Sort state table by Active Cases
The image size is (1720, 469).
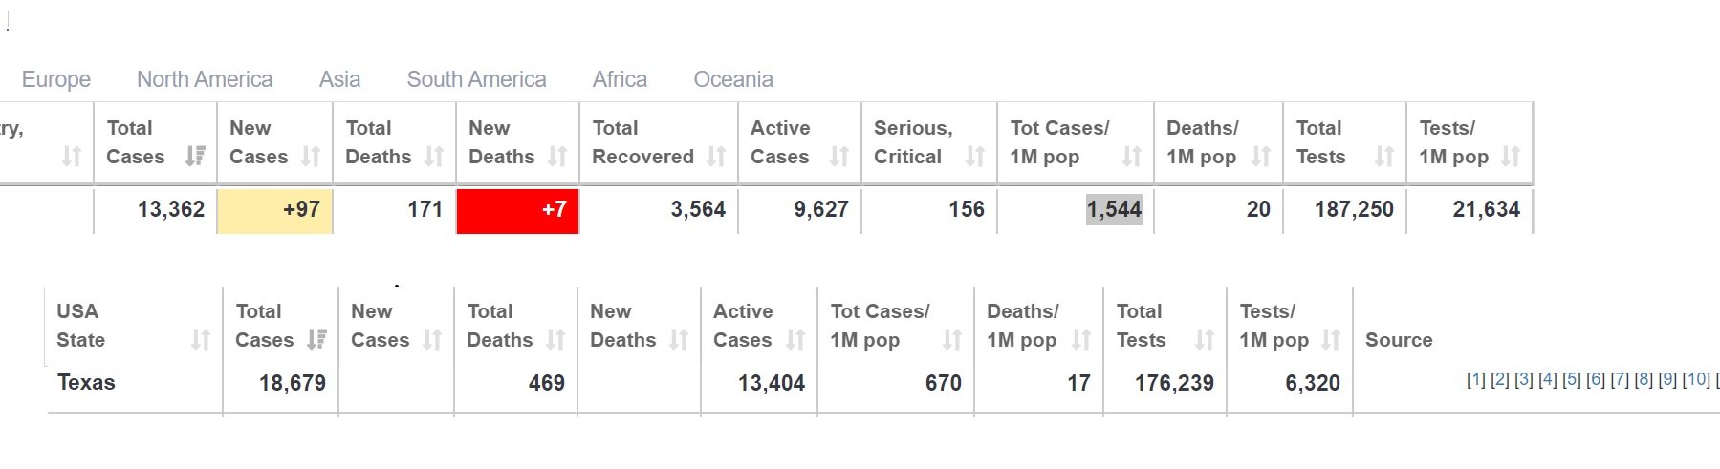click(759, 326)
